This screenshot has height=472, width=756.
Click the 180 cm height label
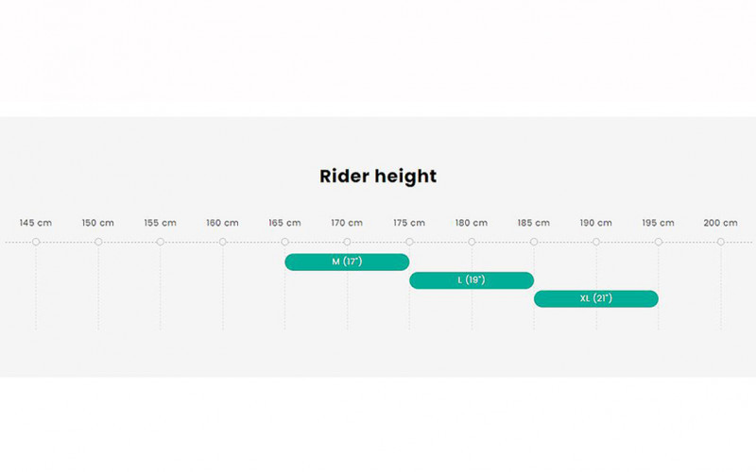click(x=472, y=223)
